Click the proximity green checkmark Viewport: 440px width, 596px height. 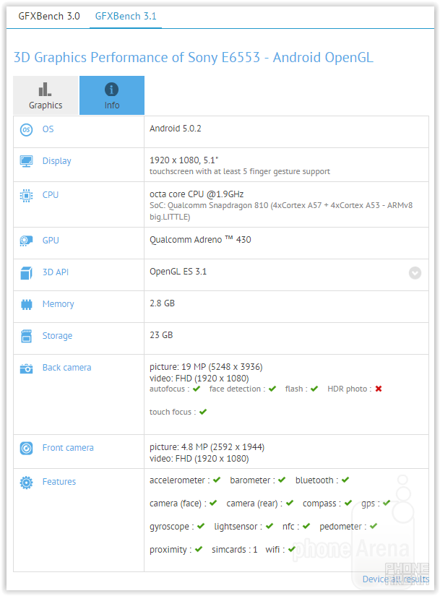[x=199, y=549]
